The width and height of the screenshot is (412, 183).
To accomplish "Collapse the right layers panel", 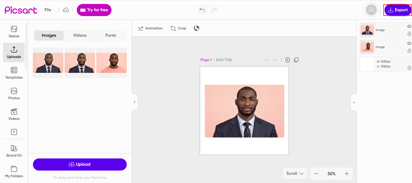I will click(x=354, y=103).
